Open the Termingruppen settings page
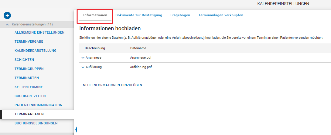 point(29,69)
